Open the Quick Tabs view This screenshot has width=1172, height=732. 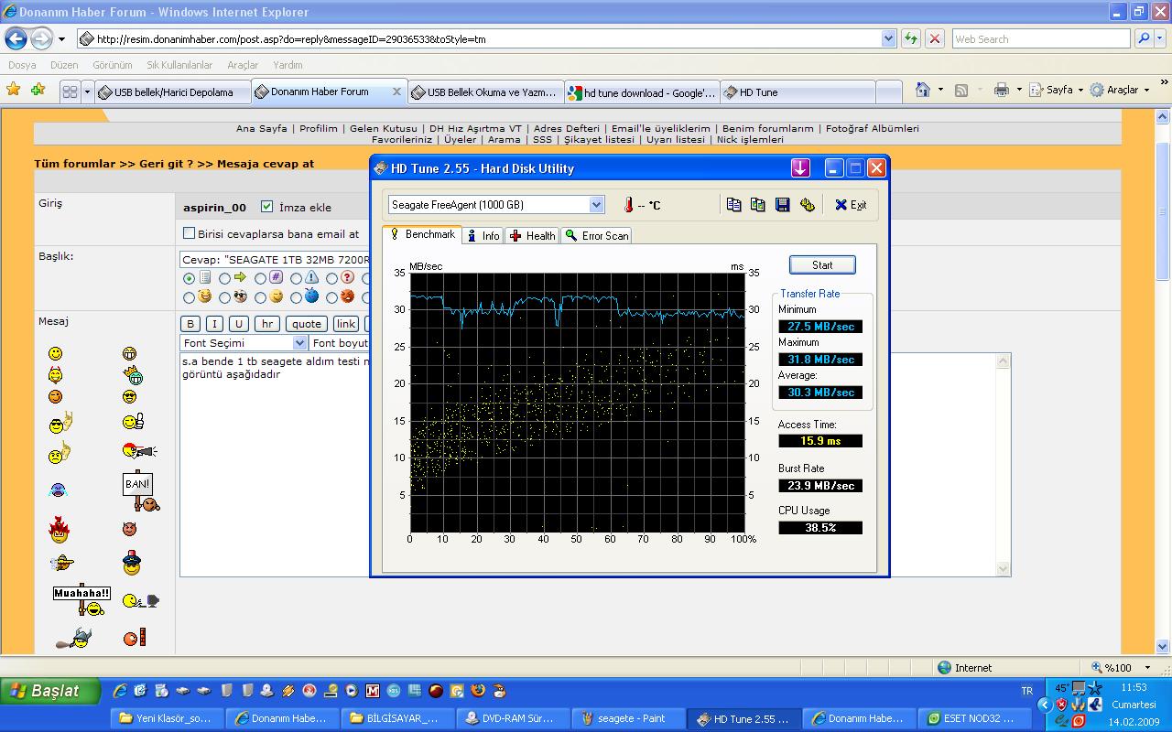coord(71,91)
